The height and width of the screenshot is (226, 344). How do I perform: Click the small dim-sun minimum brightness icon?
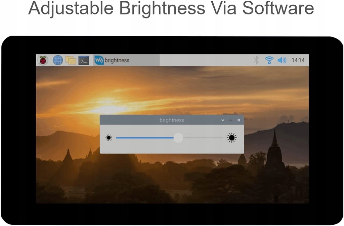coord(109,138)
